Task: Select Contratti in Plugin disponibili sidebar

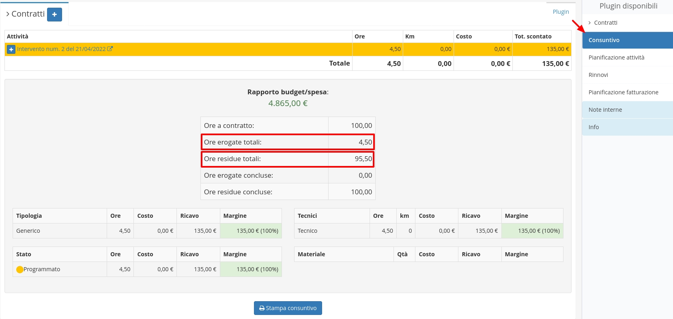Action: point(605,23)
